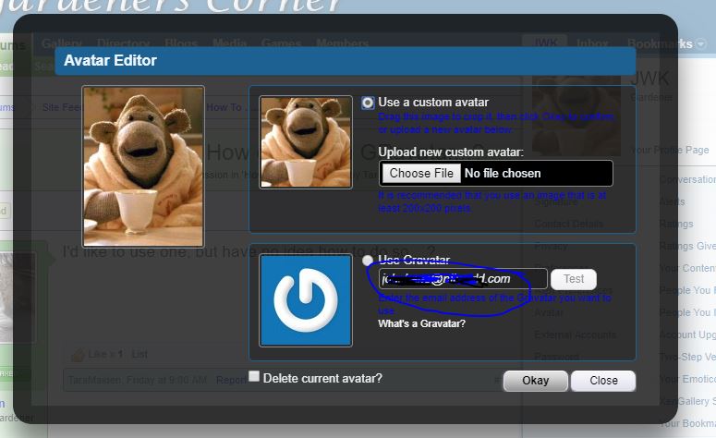This screenshot has width=716, height=438.
Task: Click the blue Gravatar power logo
Action: pyautogui.click(x=306, y=300)
